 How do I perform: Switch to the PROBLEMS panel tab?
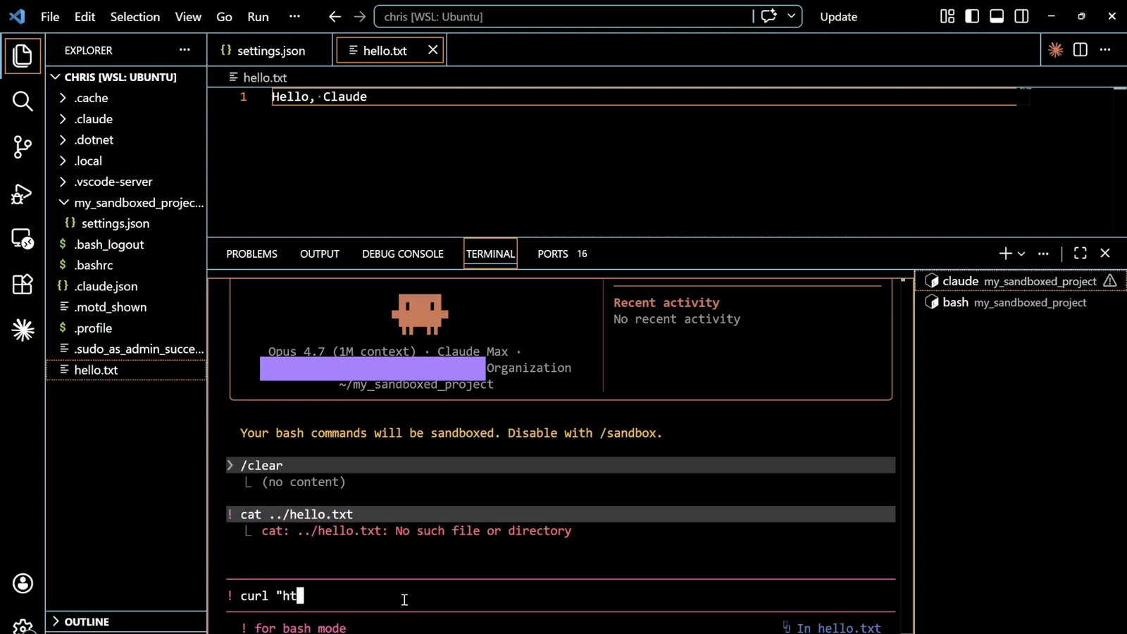point(251,254)
